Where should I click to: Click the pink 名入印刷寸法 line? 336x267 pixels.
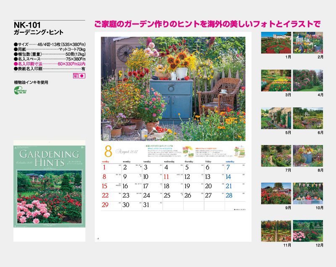coord(50,64)
